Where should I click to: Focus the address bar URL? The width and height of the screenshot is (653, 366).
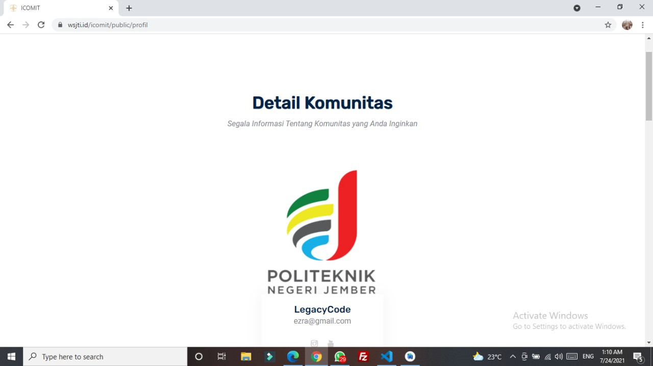coord(108,24)
